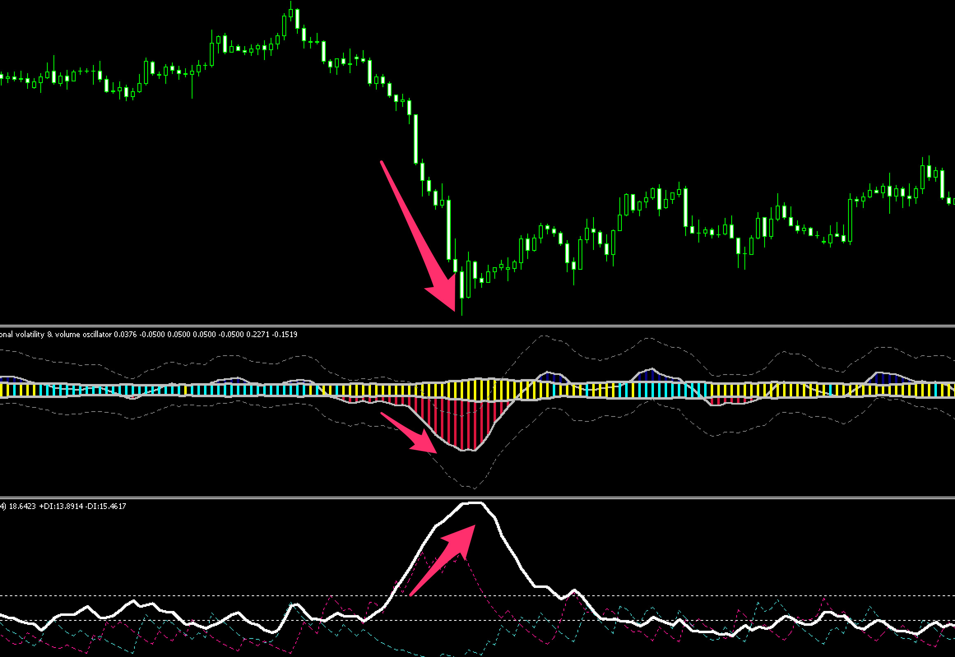Click the -DI:15.4617 readout
This screenshot has height=657, width=955.
[105, 507]
